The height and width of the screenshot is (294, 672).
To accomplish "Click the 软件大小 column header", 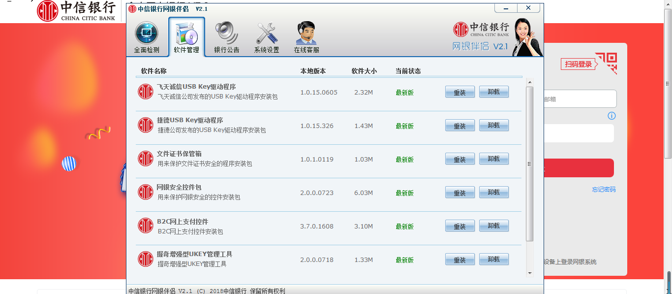I will [x=364, y=71].
